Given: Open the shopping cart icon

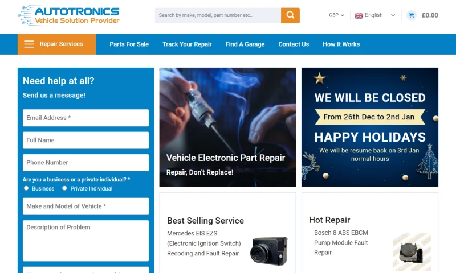Looking at the screenshot, I should point(411,15).
